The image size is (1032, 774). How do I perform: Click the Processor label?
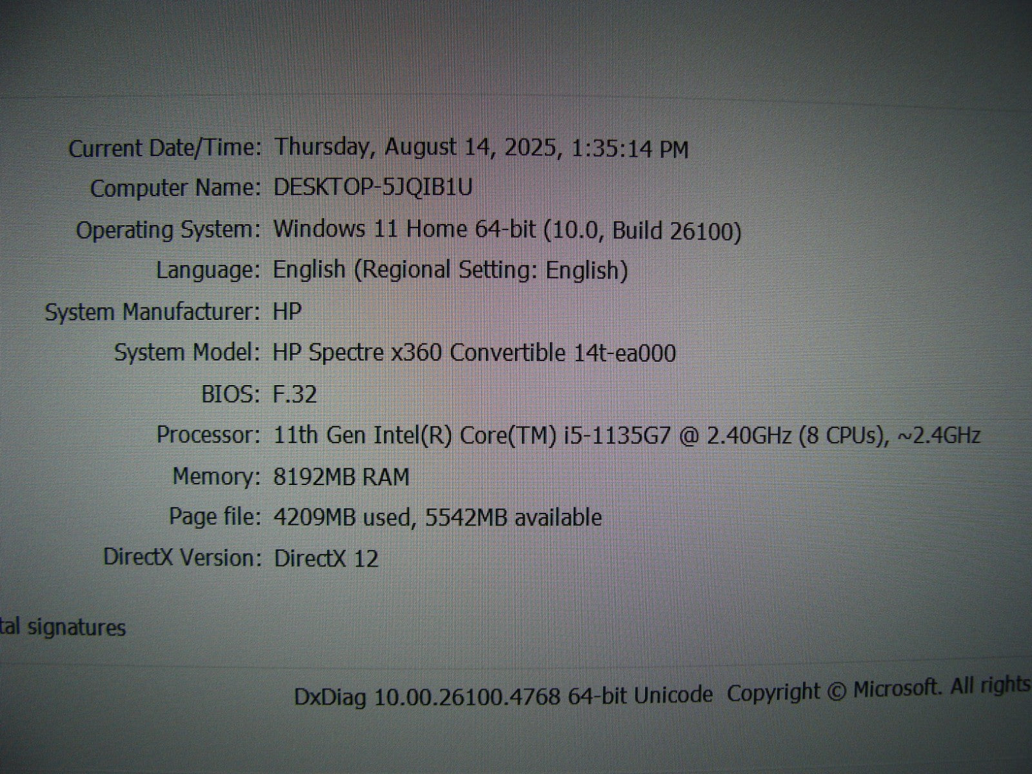point(208,435)
